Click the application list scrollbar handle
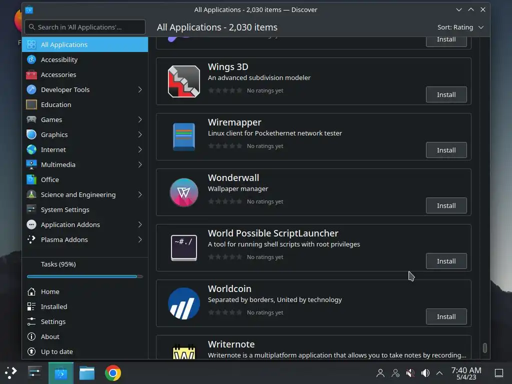Screen dimensions: 512x384 pos(485,348)
